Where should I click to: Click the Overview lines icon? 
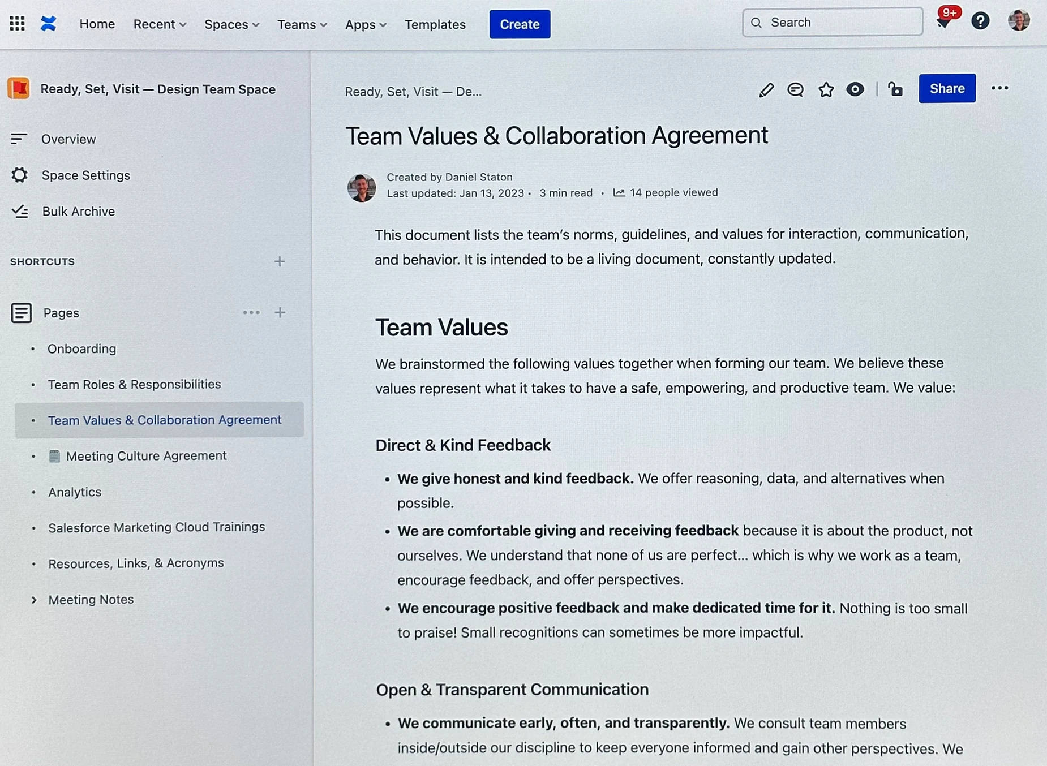19,139
